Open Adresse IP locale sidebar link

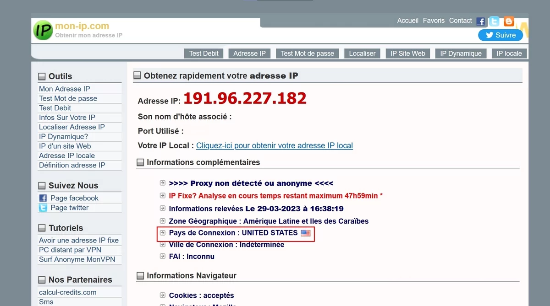(67, 156)
